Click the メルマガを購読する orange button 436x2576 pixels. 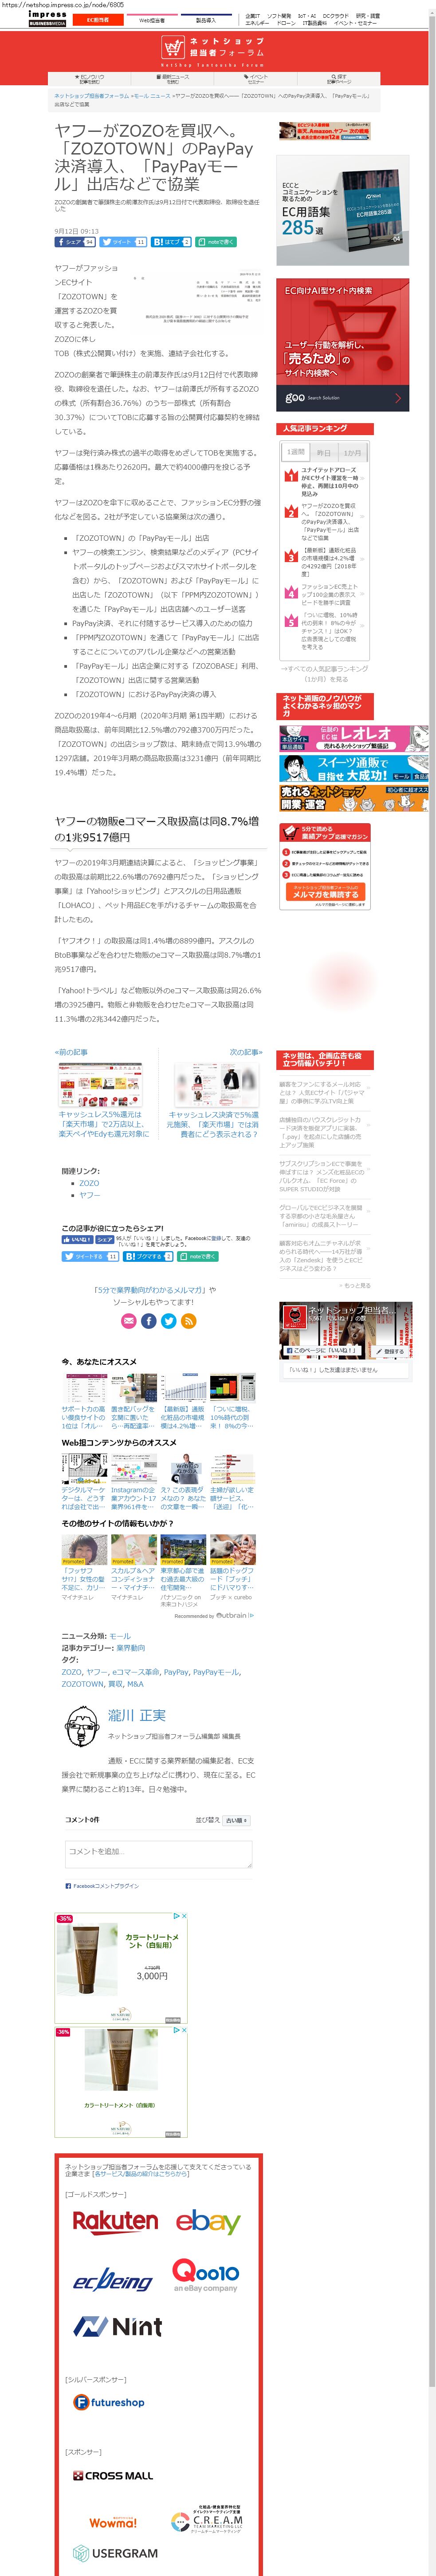pyautogui.click(x=325, y=891)
